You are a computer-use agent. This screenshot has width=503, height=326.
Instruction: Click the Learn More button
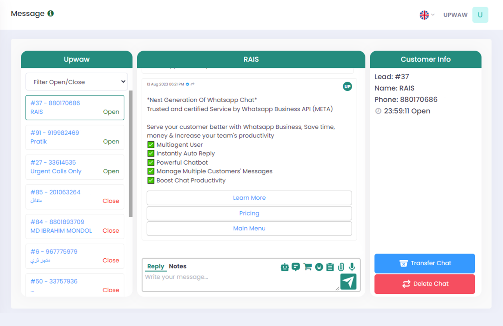coord(249,198)
